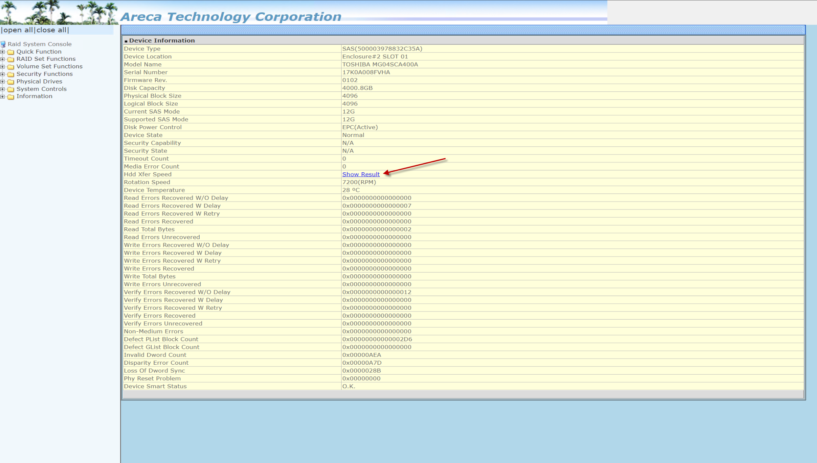Expand the System Controls tree node
Viewport: 817px width, 463px height.
tap(3, 89)
